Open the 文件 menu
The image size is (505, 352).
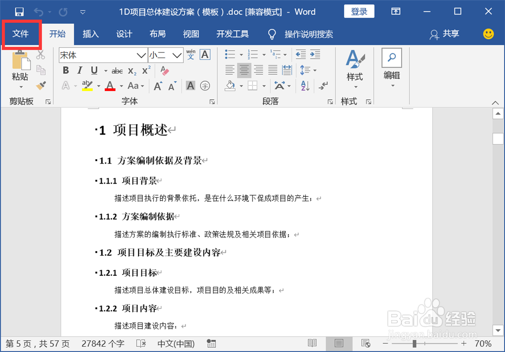coord(21,34)
